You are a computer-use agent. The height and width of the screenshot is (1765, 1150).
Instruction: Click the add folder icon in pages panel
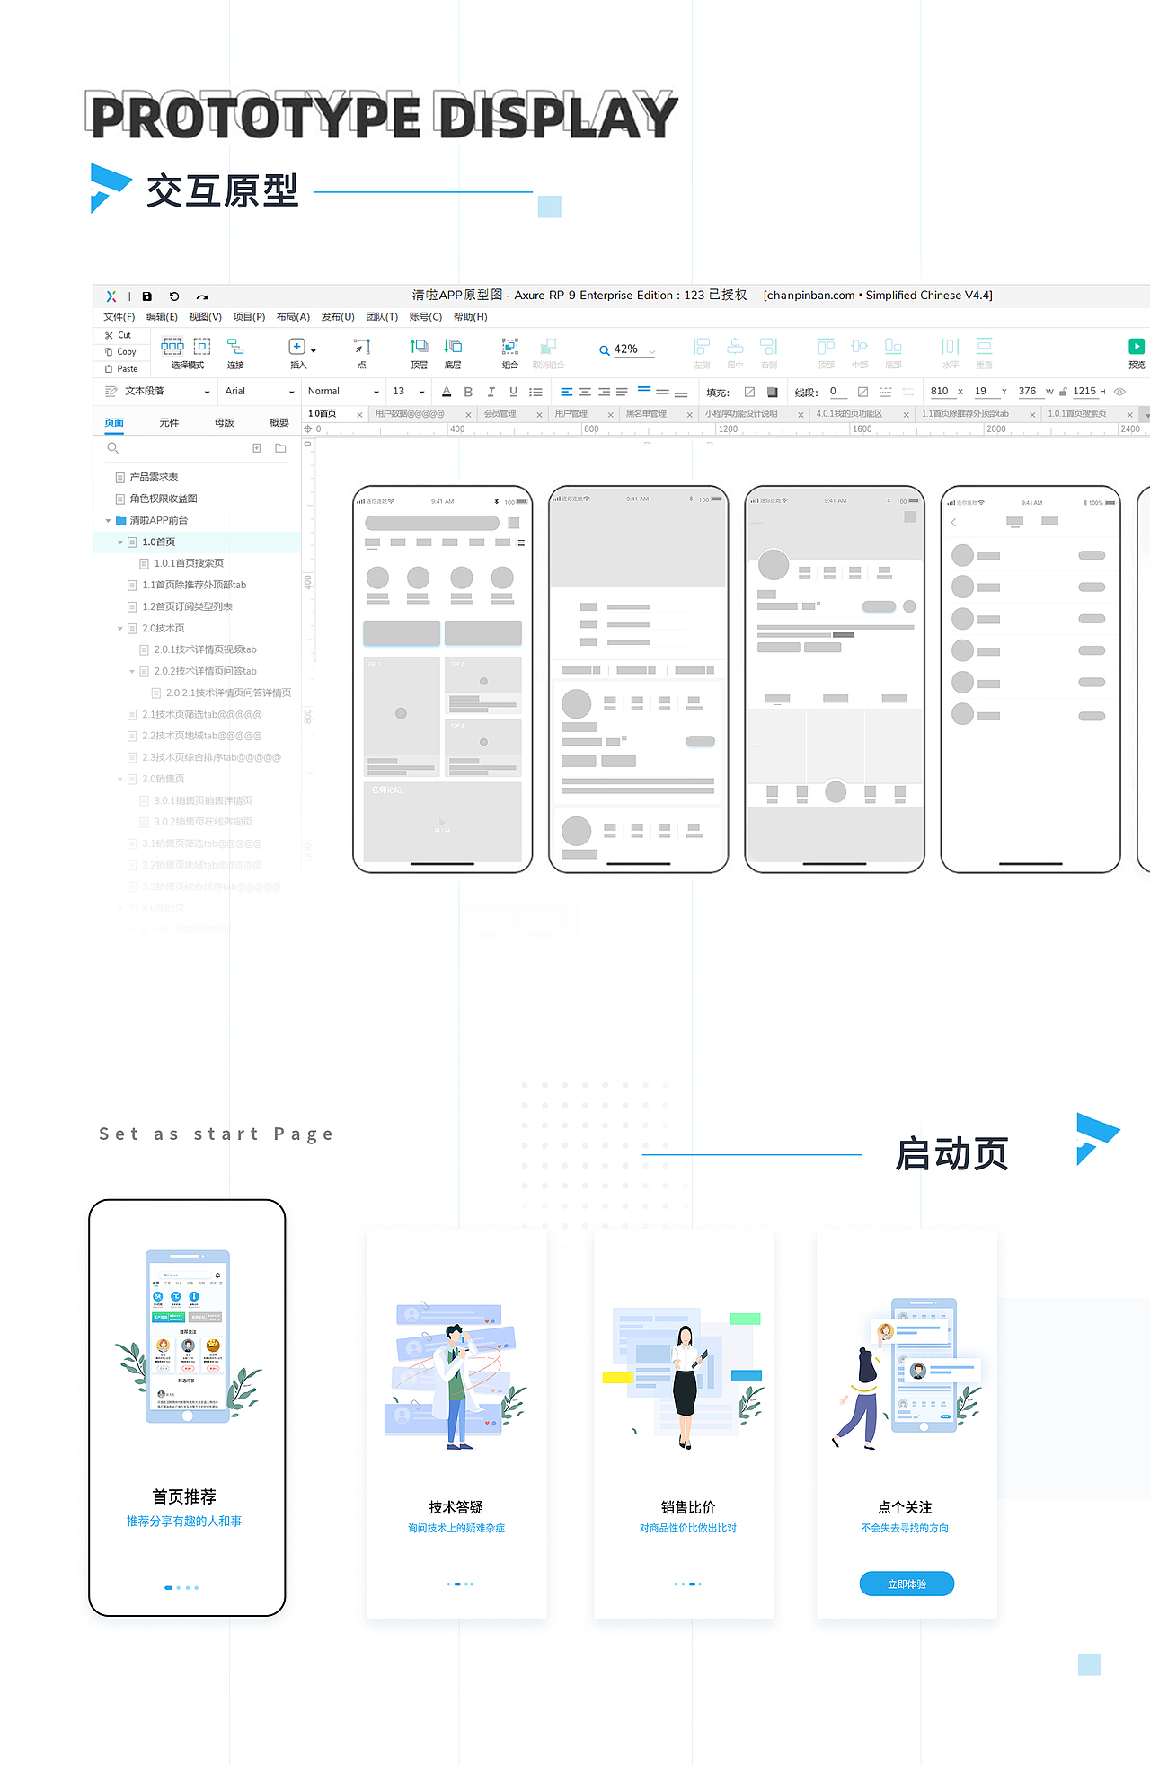tap(280, 447)
